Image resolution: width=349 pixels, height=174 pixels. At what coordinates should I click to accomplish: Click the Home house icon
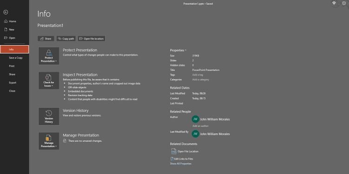pos(6,21)
